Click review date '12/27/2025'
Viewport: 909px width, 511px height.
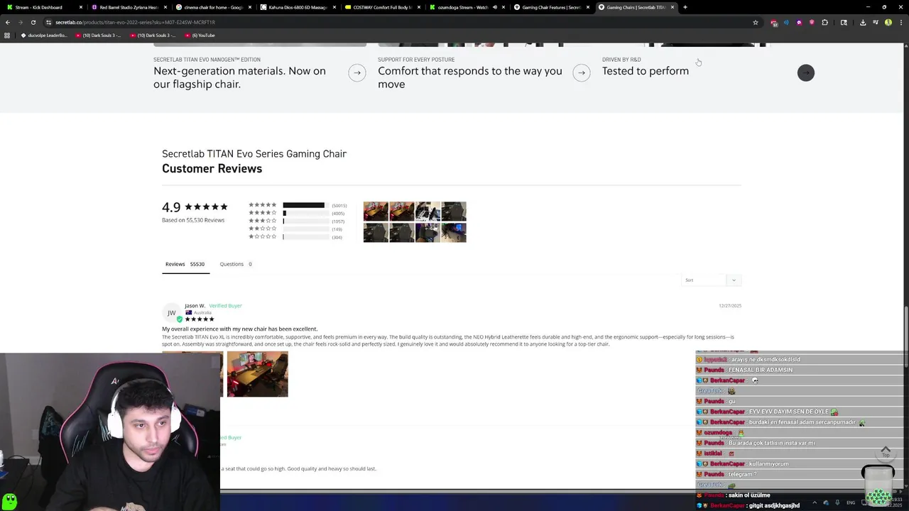point(730,305)
